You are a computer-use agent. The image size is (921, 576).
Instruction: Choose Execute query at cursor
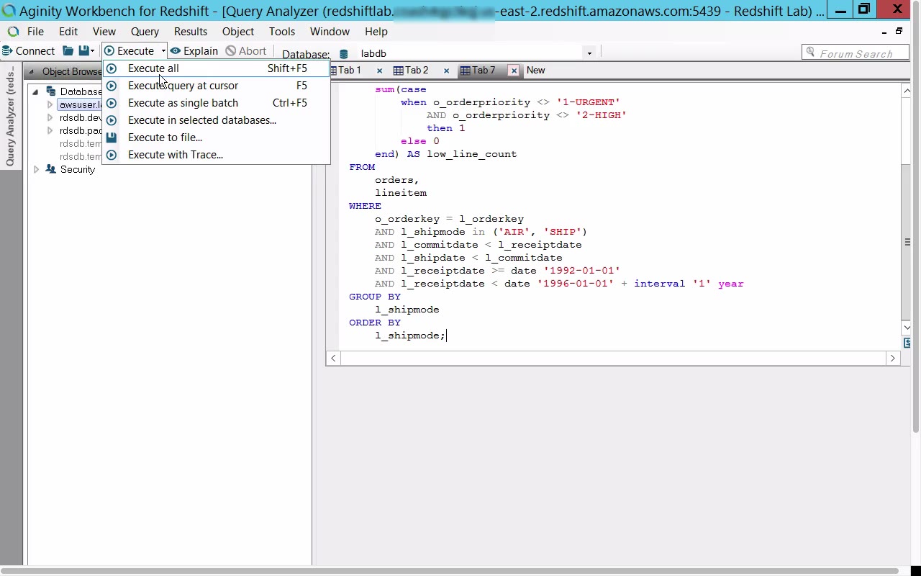pyautogui.click(x=216, y=86)
